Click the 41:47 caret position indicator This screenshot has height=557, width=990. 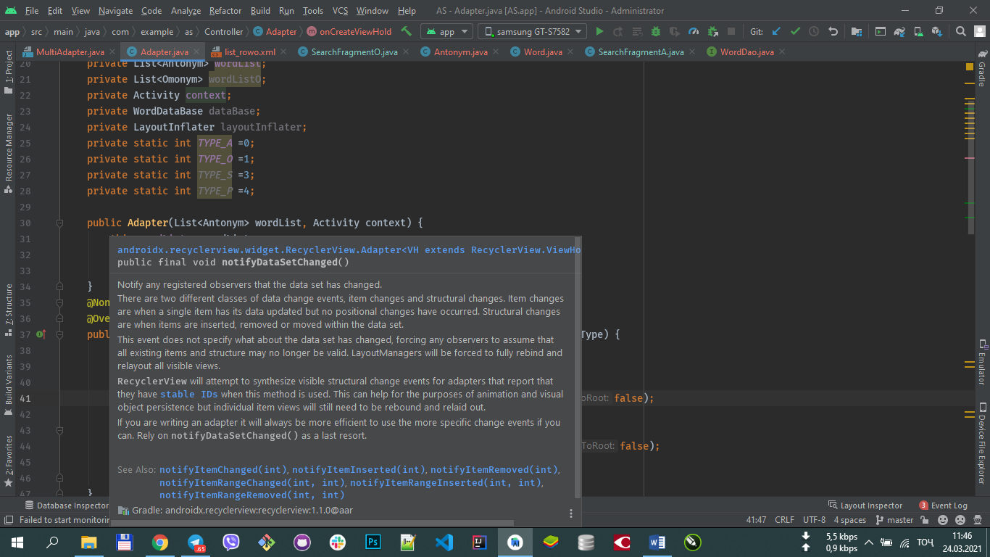(756, 520)
